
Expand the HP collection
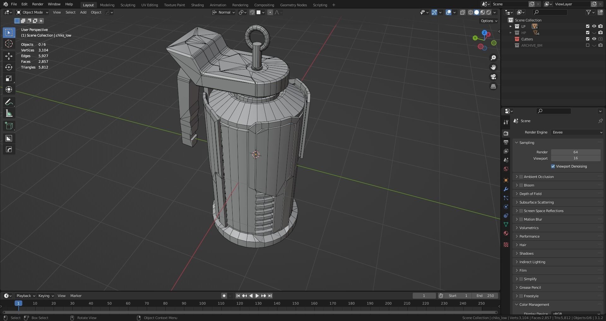[510, 33]
